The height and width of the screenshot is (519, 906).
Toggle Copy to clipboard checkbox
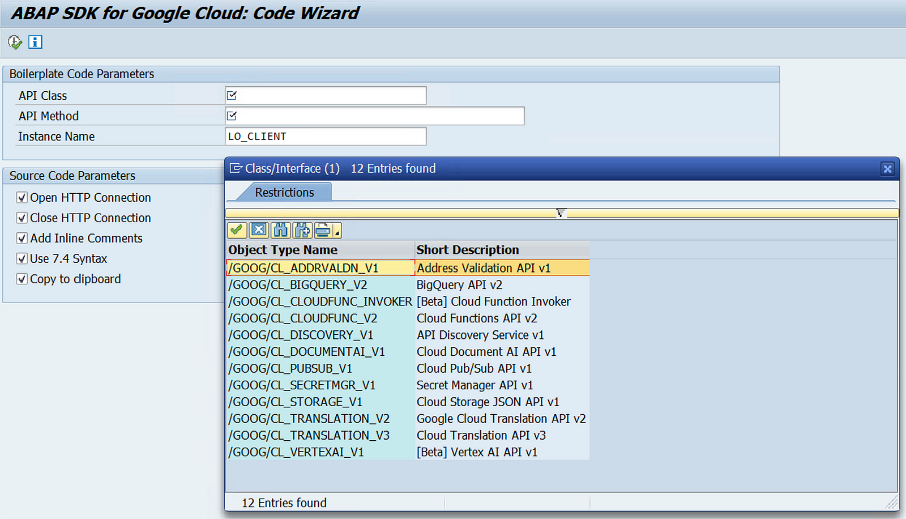22,279
